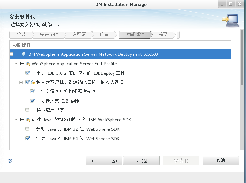Click the Full Profile feature group icon
Screen dimensions: 246x183
(28, 64)
